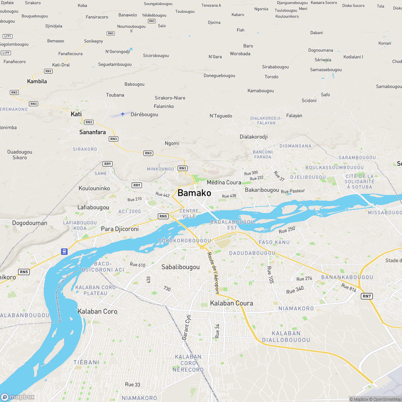
Task: Click the blue train station icon
Action: pos(64,252)
